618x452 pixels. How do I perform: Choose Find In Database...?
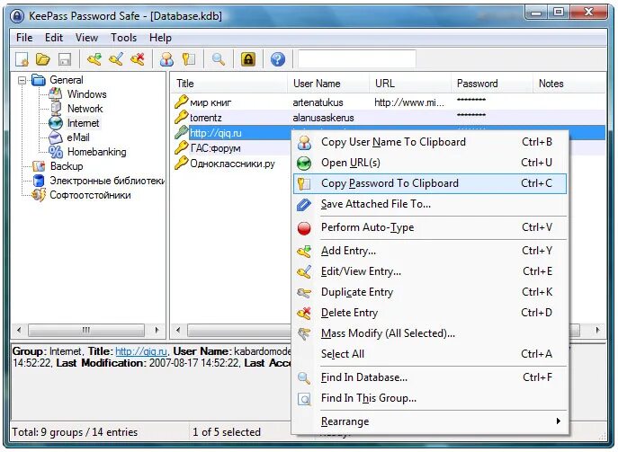[x=430, y=377]
